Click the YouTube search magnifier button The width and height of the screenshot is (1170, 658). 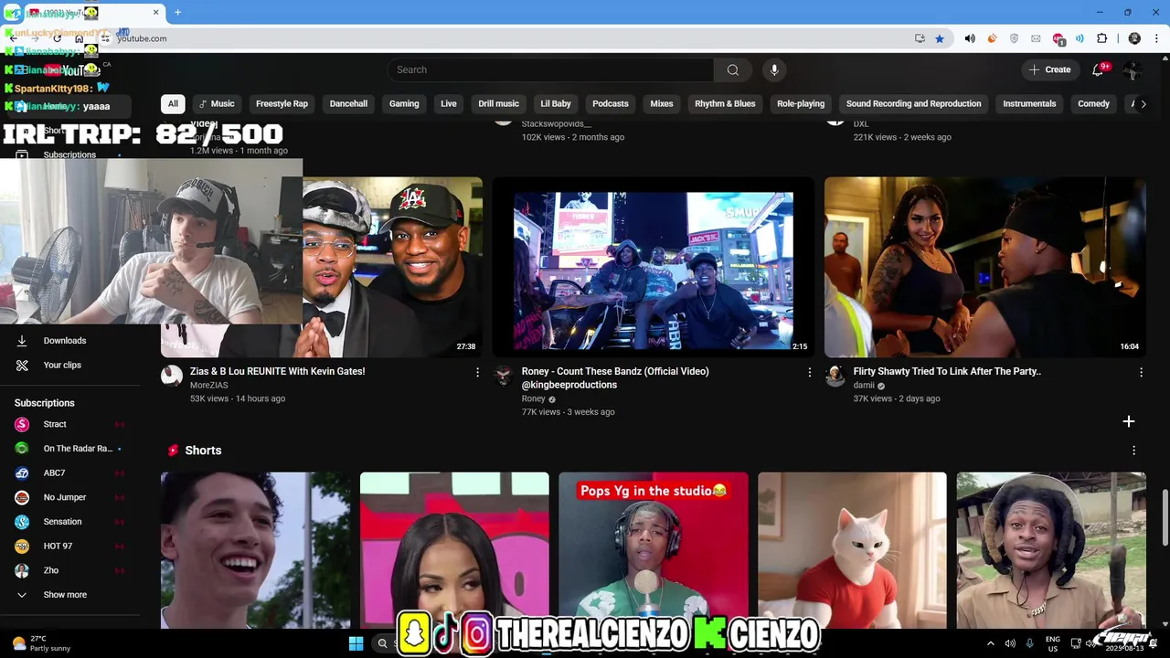[732, 69]
